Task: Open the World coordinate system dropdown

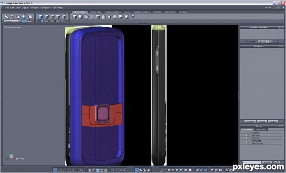Action: point(12,21)
